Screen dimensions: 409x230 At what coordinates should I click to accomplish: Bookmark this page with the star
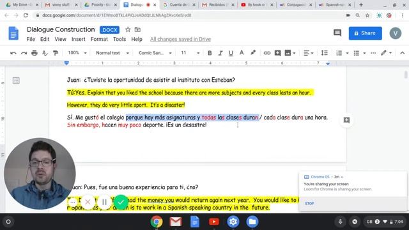(x=367, y=15)
